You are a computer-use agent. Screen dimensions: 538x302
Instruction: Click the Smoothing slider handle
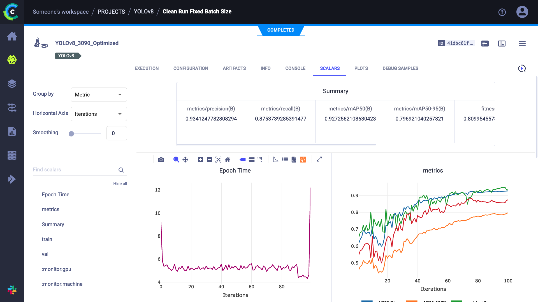pyautogui.click(x=71, y=134)
